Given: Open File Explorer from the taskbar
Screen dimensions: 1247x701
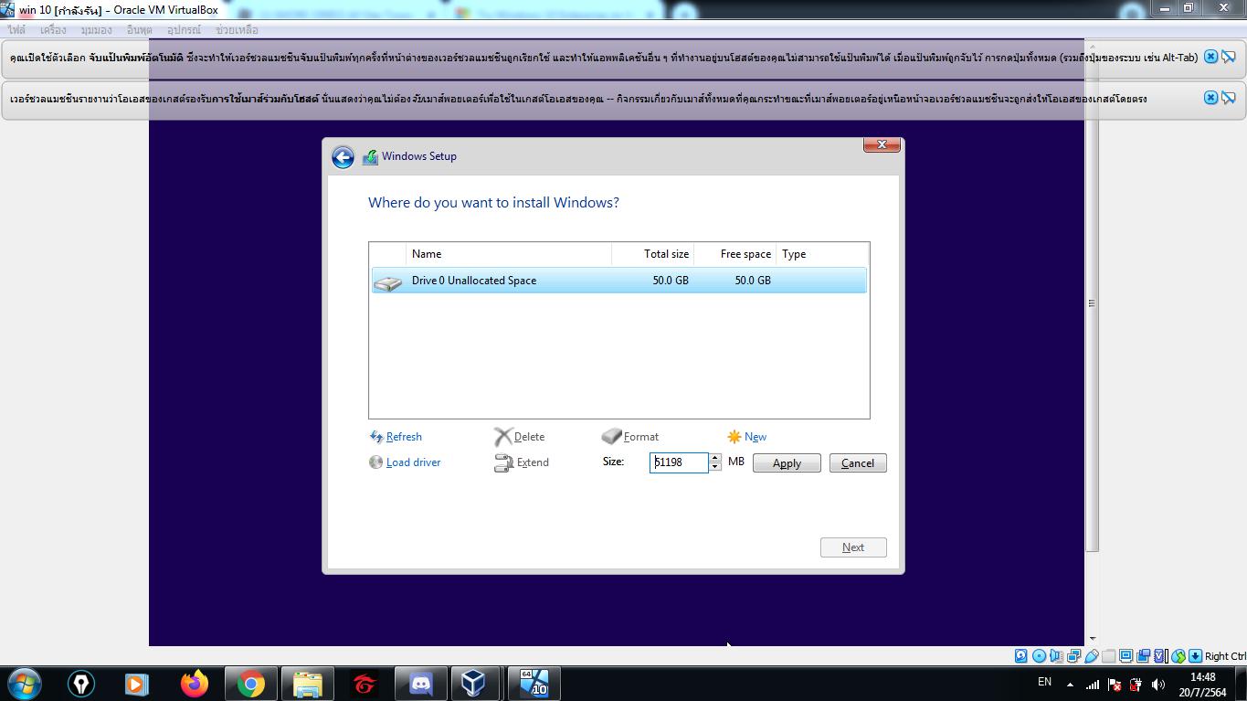Looking at the screenshot, I should [x=307, y=684].
